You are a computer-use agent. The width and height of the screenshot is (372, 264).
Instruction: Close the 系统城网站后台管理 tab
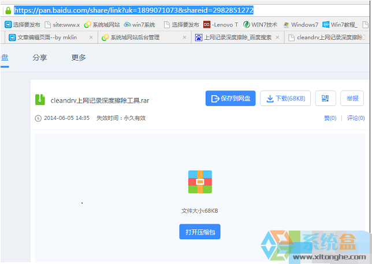[184, 37]
